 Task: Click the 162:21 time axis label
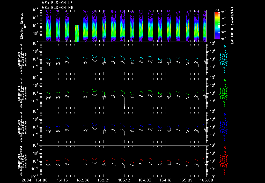point(104,180)
